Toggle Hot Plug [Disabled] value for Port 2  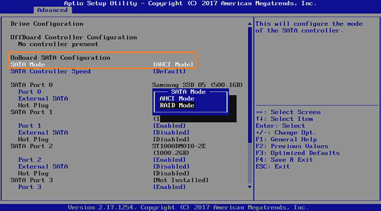coord(171,173)
